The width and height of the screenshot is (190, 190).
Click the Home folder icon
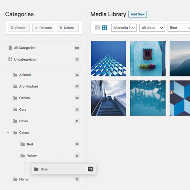click(15, 179)
